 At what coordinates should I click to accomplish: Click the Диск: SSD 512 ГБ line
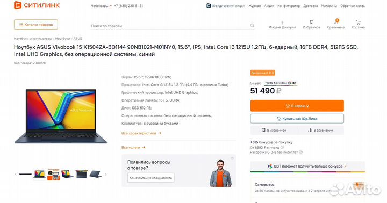(x=137, y=108)
